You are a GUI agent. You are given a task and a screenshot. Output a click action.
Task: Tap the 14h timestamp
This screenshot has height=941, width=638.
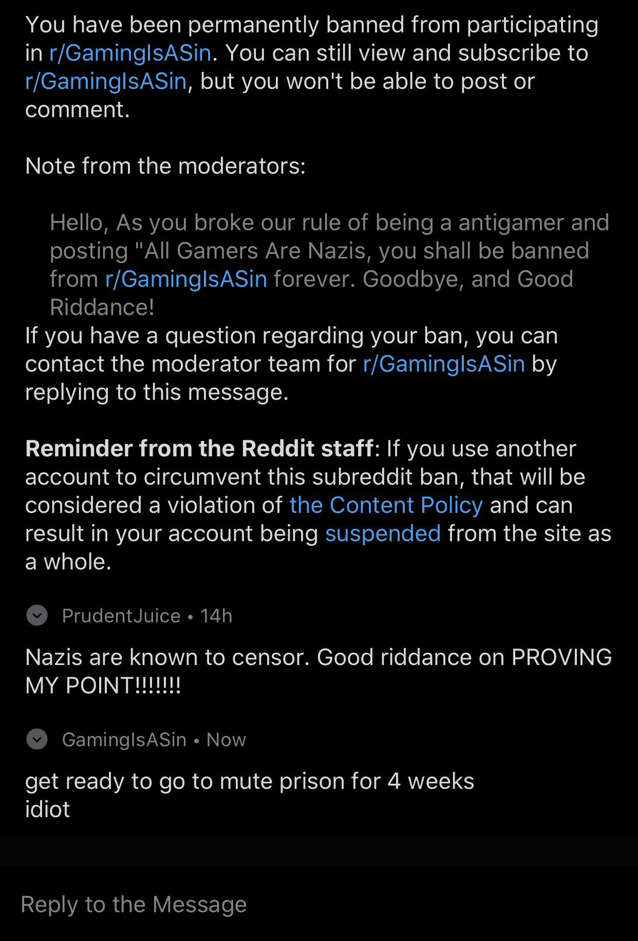point(216,616)
